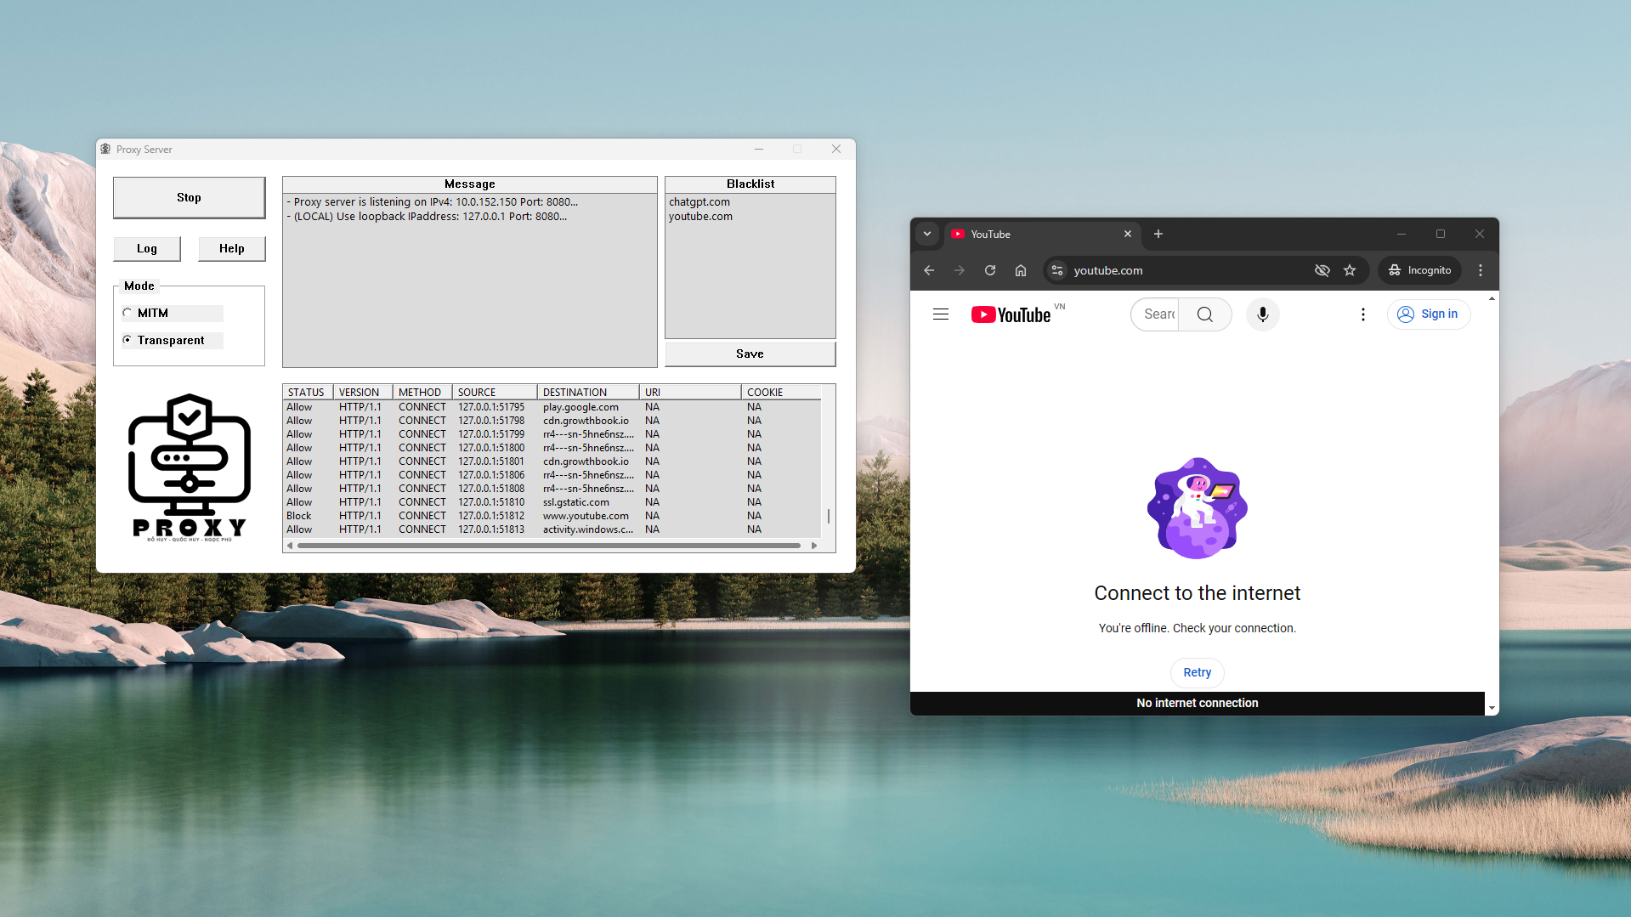Click the astronaut offline illustration
The height and width of the screenshot is (917, 1631).
click(1198, 508)
